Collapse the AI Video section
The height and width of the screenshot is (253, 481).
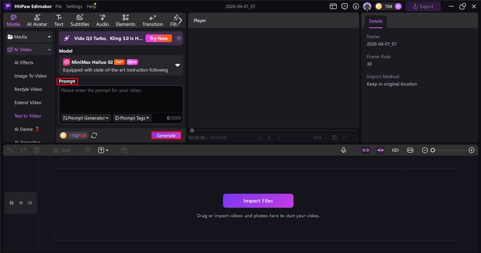pos(29,50)
